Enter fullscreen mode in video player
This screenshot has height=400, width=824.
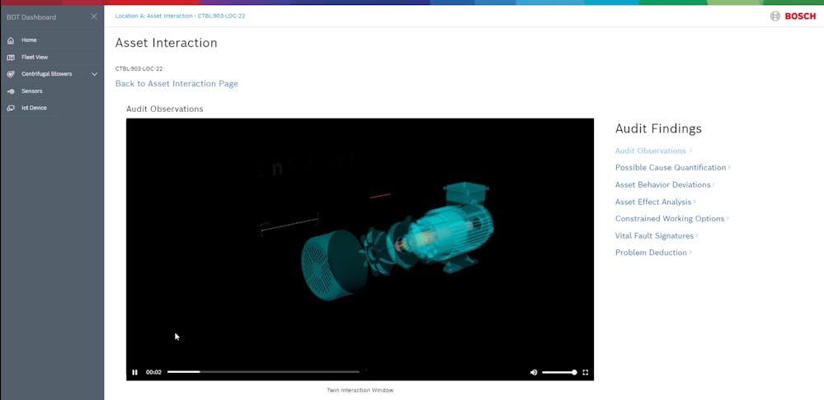pyautogui.click(x=586, y=372)
